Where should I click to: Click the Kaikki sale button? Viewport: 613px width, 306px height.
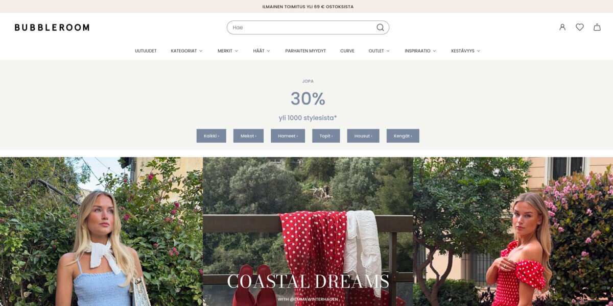(211, 136)
